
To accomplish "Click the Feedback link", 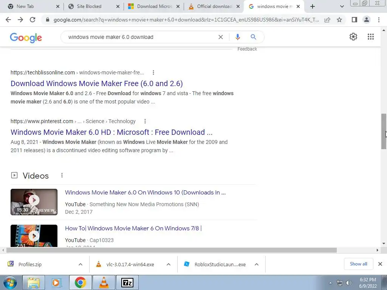I will [x=247, y=49].
